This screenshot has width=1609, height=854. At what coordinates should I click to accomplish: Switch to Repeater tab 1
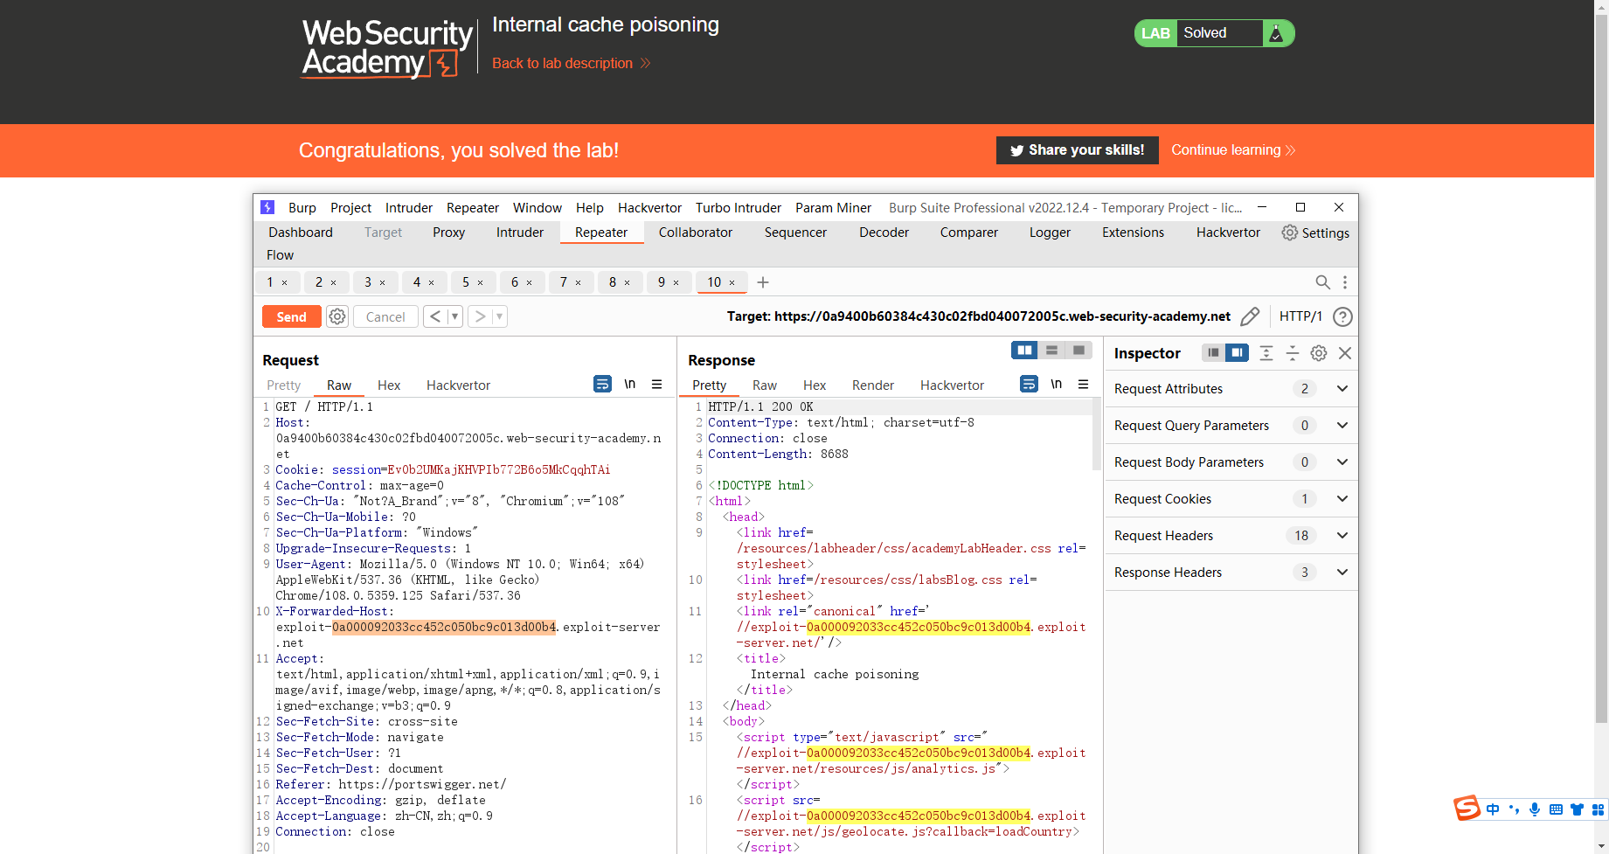pos(270,282)
